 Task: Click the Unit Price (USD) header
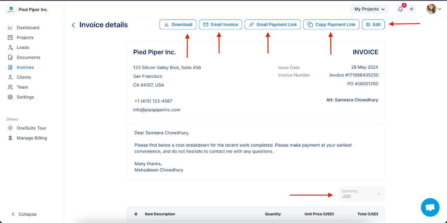(x=319, y=214)
